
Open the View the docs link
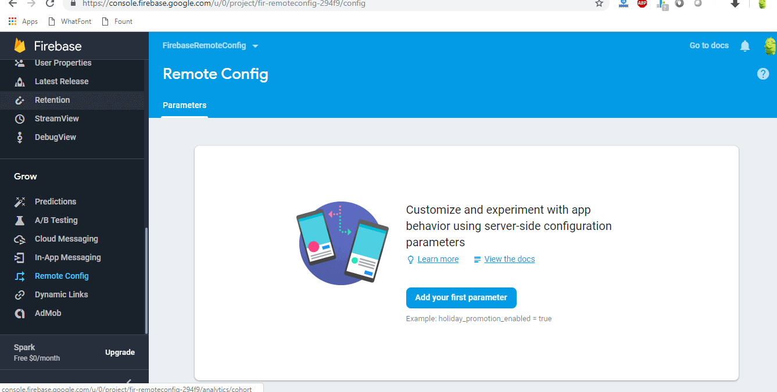[x=509, y=259]
